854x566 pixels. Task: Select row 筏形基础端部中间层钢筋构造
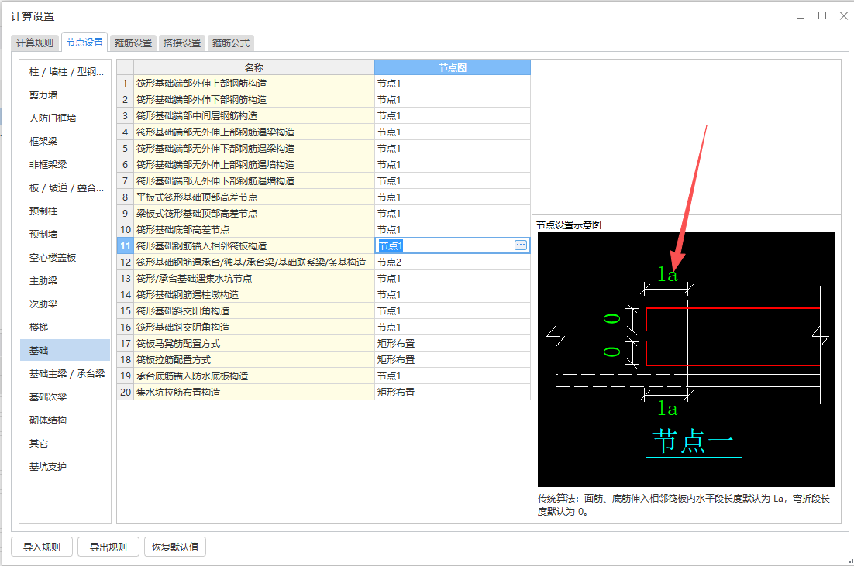click(x=254, y=116)
